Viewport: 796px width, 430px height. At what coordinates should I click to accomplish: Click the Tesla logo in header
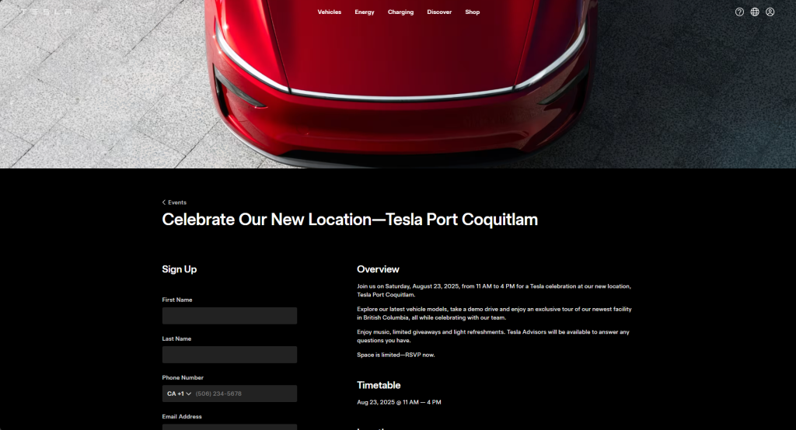tap(46, 12)
